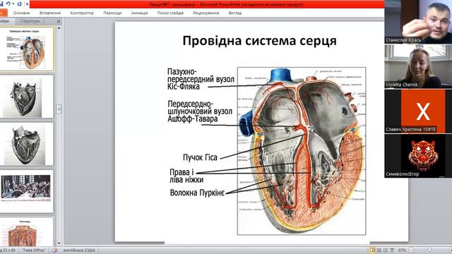Click thumbnail pane scroll up arrow

click(x=59, y=28)
